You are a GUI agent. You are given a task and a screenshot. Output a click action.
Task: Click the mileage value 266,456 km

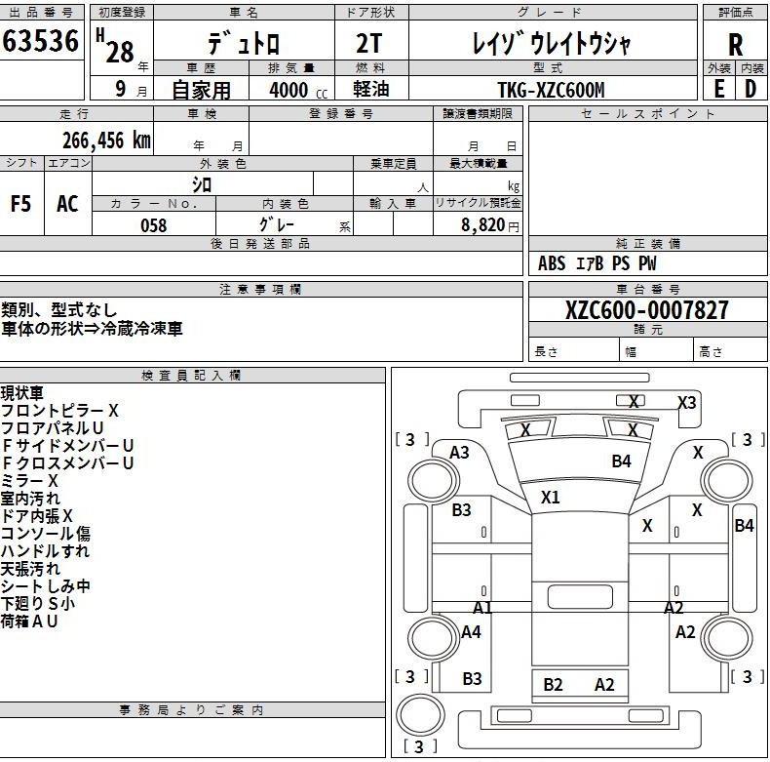[106, 140]
